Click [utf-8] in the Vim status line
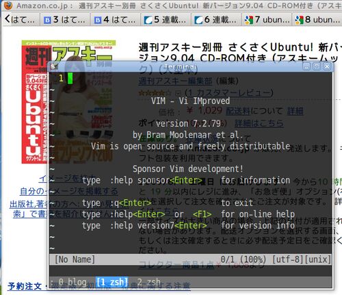This screenshot has width=342, height=295. click(288, 259)
